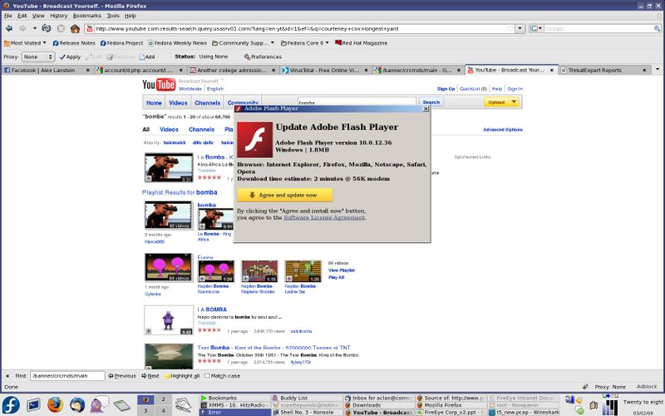Open the Home page icon in navigation toolbar
This screenshot has height=416, width=665.
point(75,29)
